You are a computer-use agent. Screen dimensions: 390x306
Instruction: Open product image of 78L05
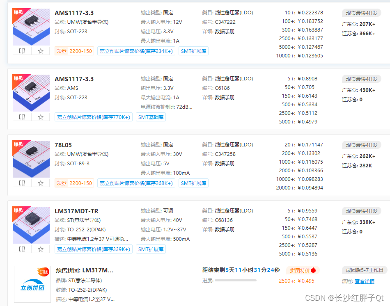click(31, 159)
